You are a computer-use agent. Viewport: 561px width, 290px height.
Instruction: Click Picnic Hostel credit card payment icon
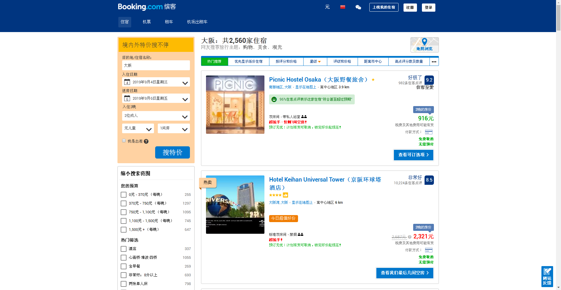429,132
